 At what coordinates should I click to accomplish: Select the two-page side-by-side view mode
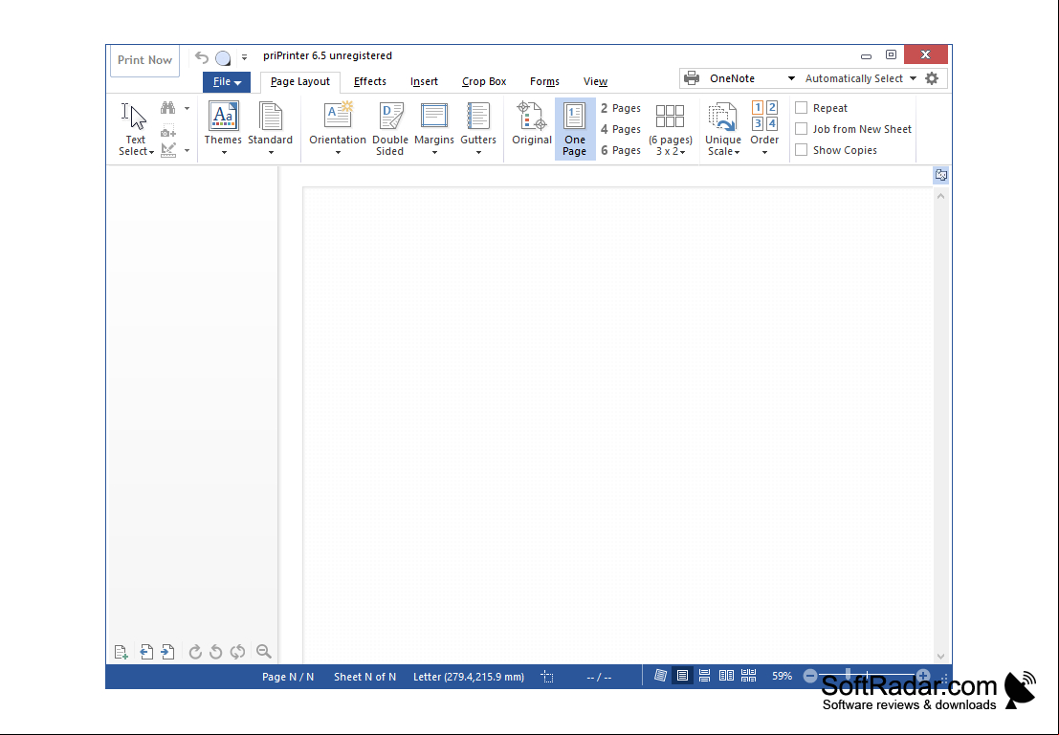coord(726,676)
